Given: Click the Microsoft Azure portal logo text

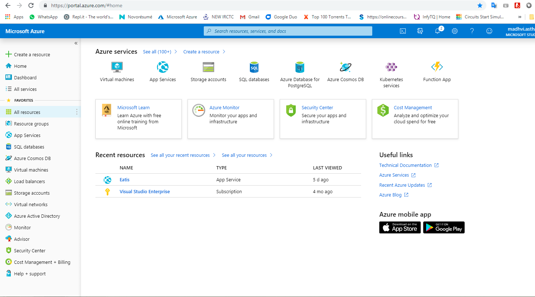Looking at the screenshot, I should tap(25, 31).
